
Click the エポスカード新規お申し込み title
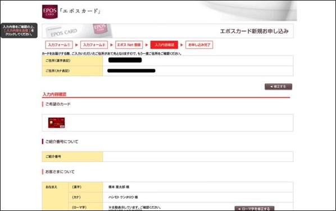point(254,31)
